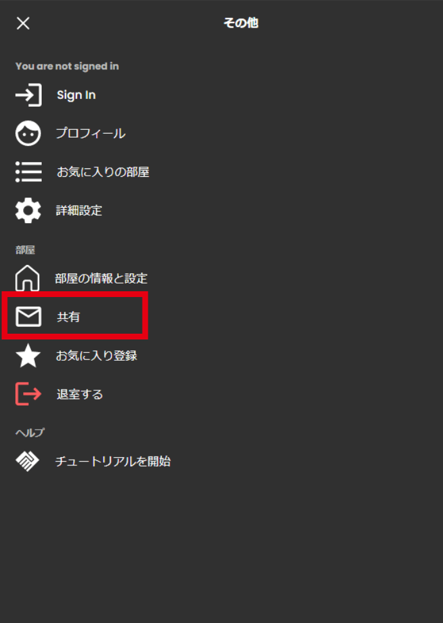Open 部屋の情報と設定 entry
Image resolution: width=443 pixels, height=623 pixels.
pyautogui.click(x=101, y=278)
